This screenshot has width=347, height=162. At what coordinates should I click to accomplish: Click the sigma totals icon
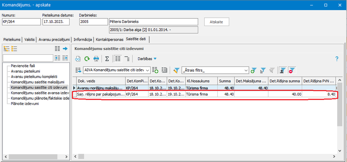click(107, 59)
